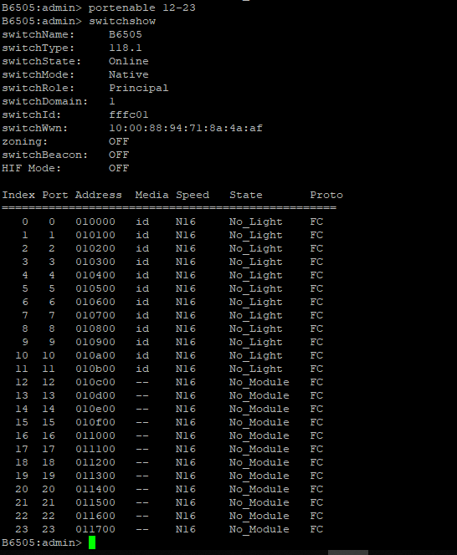Viewport: 457px width, 555px height.
Task: Click the switchshow command text
Action: pos(122,21)
